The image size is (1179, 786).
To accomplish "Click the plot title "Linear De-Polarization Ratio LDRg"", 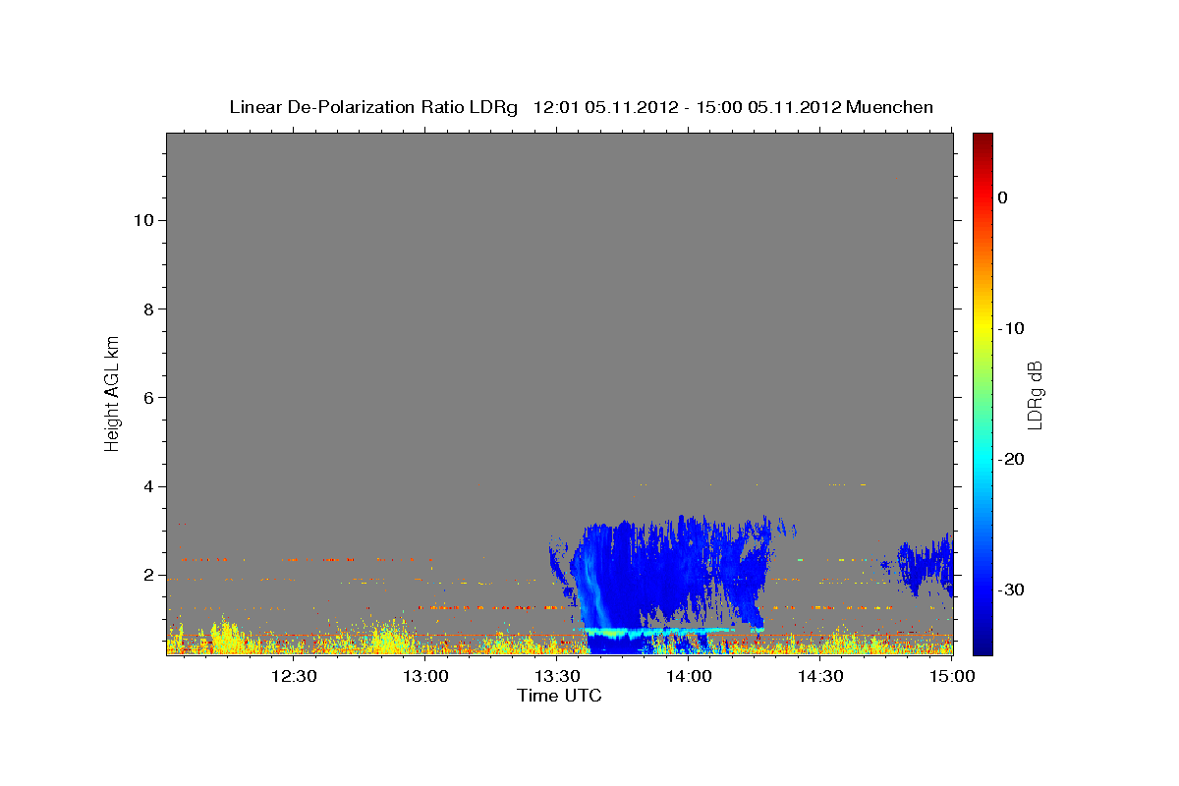I will (x=372, y=107).
